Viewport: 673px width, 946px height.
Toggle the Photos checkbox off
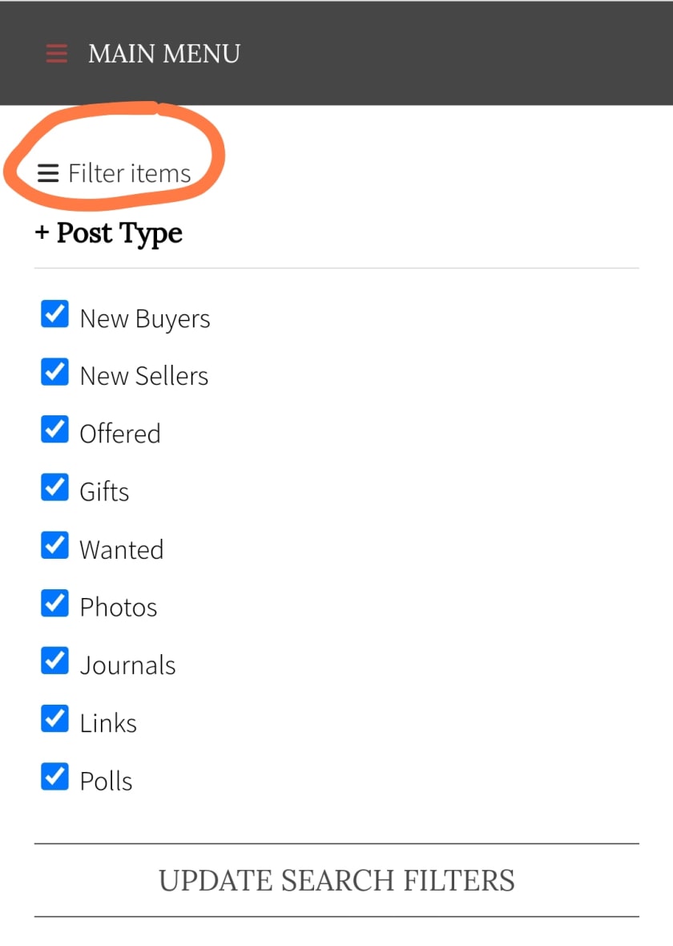coord(54,603)
